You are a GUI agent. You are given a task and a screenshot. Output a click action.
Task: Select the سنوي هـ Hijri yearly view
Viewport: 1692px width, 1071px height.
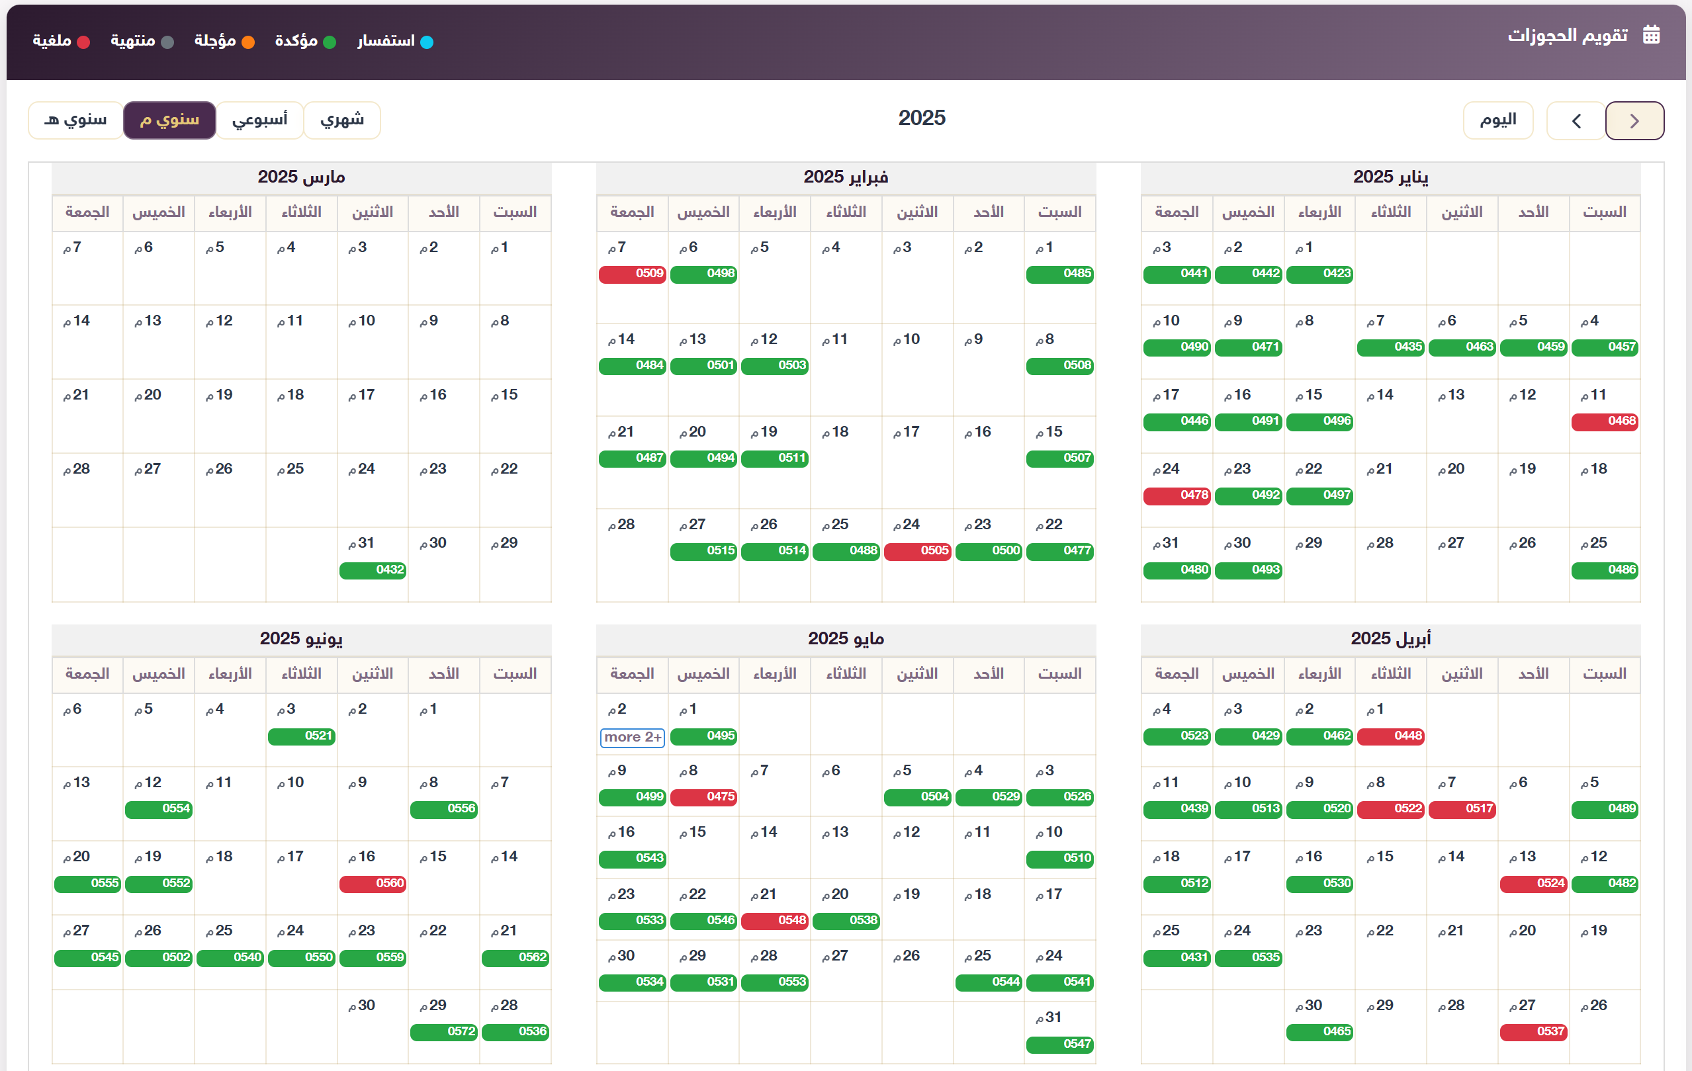tap(76, 120)
